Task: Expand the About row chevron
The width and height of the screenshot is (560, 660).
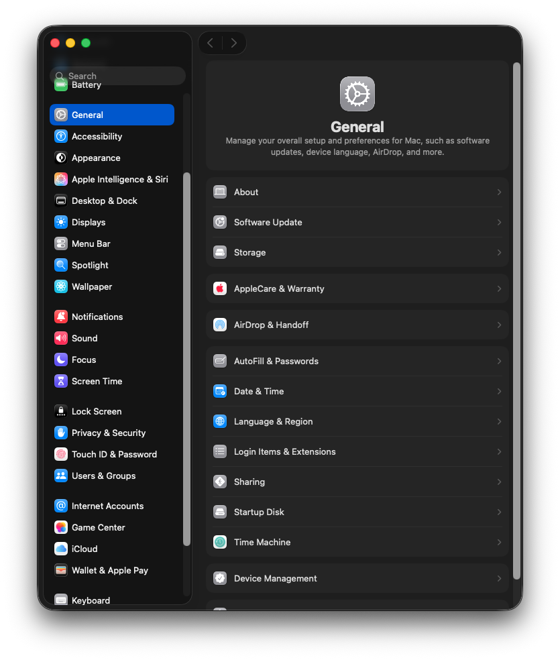Action: pyautogui.click(x=499, y=192)
